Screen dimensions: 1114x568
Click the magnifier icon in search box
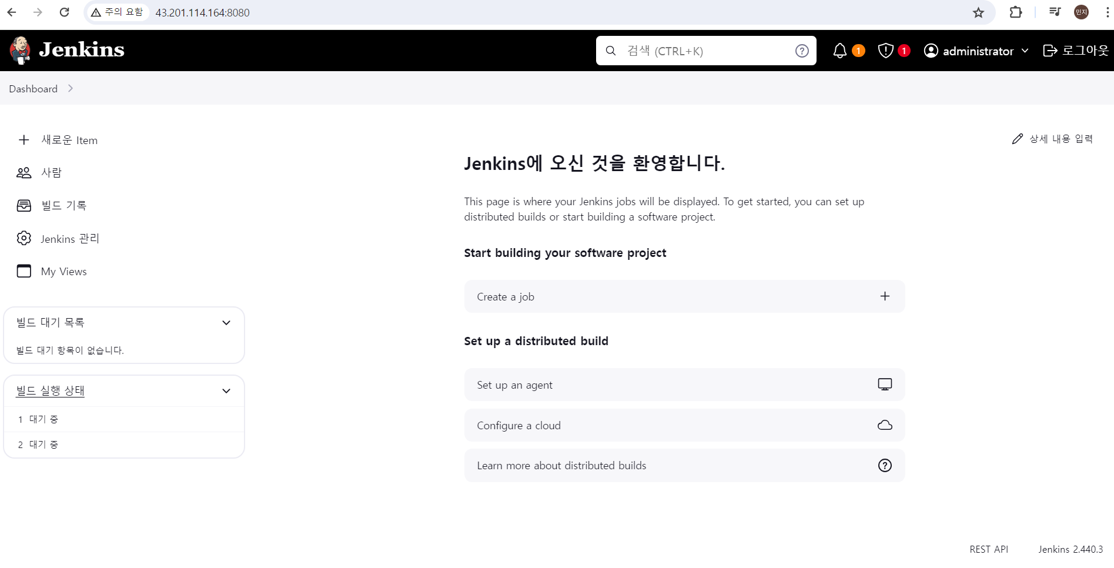(x=611, y=51)
